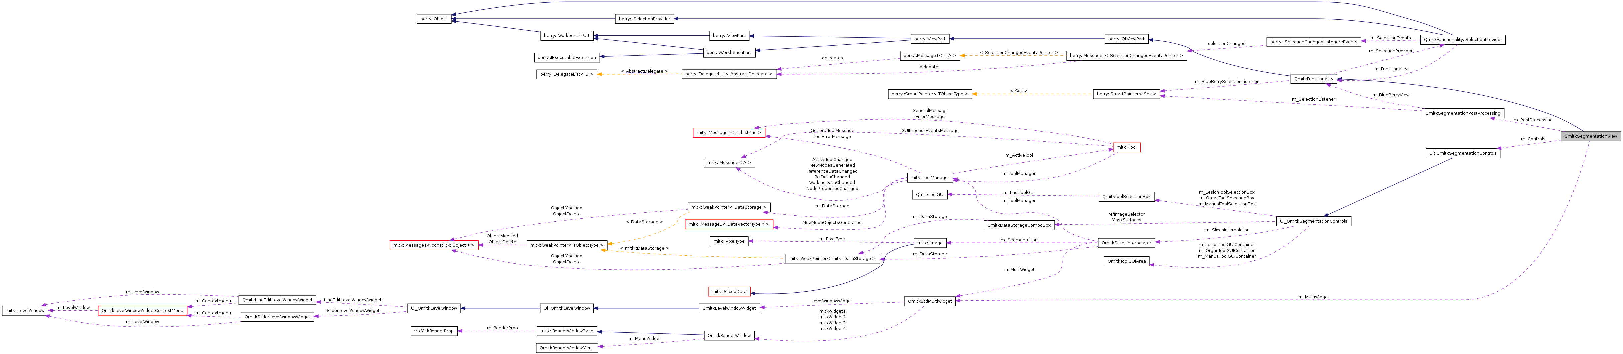Open mitk::WeakPointer< mitk::DataStorage > node

coord(832,258)
